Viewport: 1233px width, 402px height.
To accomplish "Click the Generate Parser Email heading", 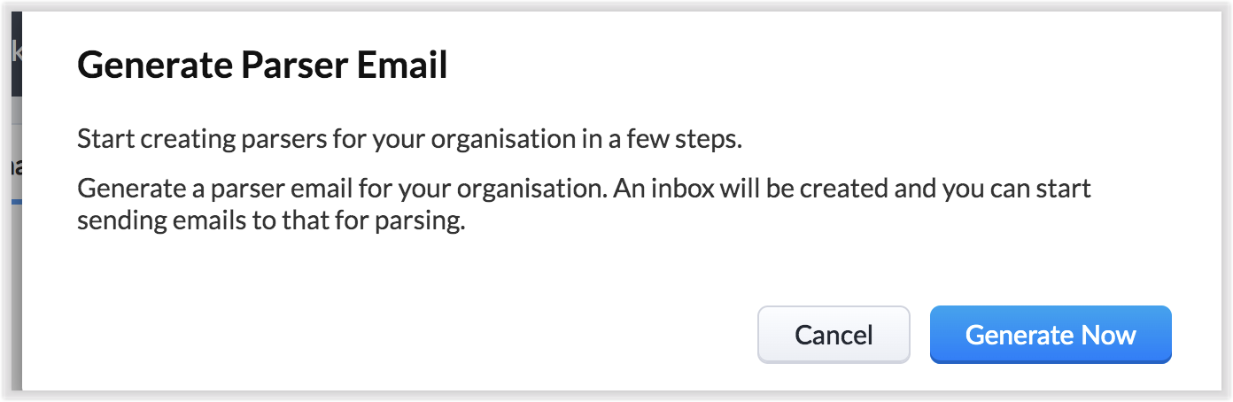I will click(x=262, y=66).
